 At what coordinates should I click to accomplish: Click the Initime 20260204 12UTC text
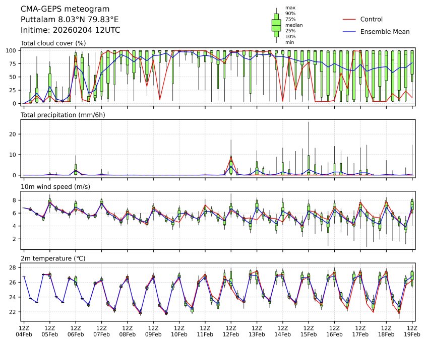click(70, 30)
